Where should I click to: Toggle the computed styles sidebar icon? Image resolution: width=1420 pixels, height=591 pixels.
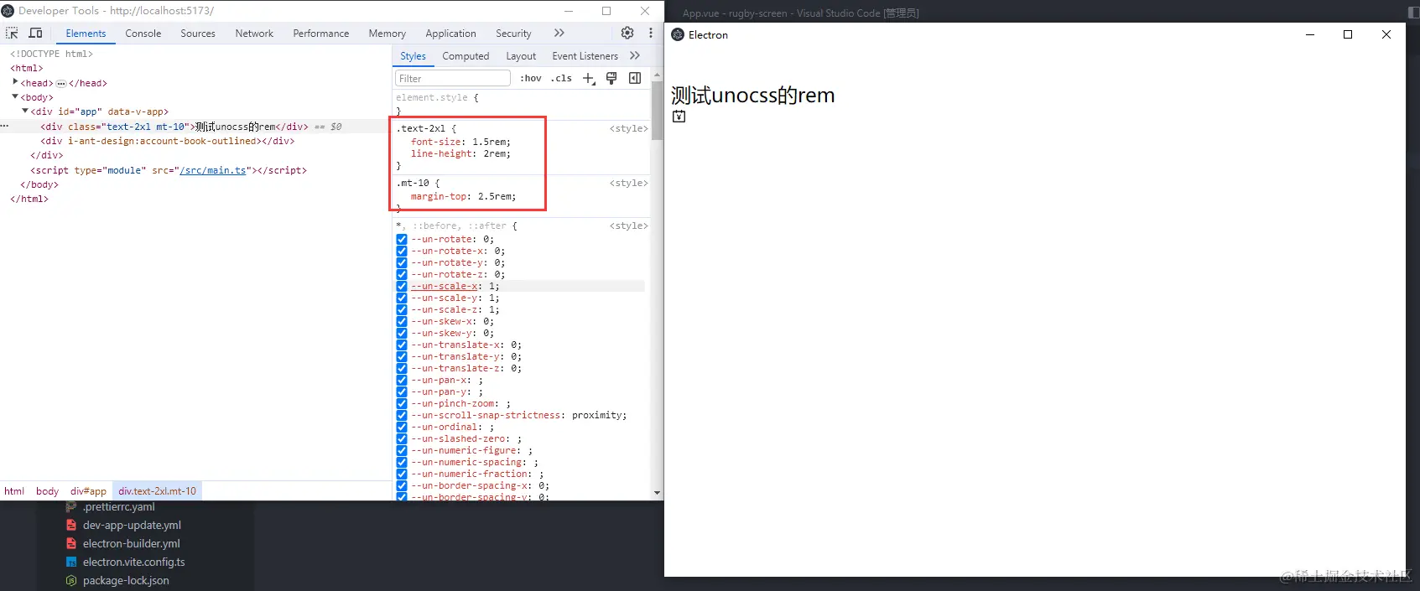[x=635, y=78]
